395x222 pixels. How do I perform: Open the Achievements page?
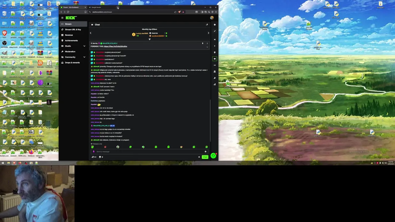[74, 40]
